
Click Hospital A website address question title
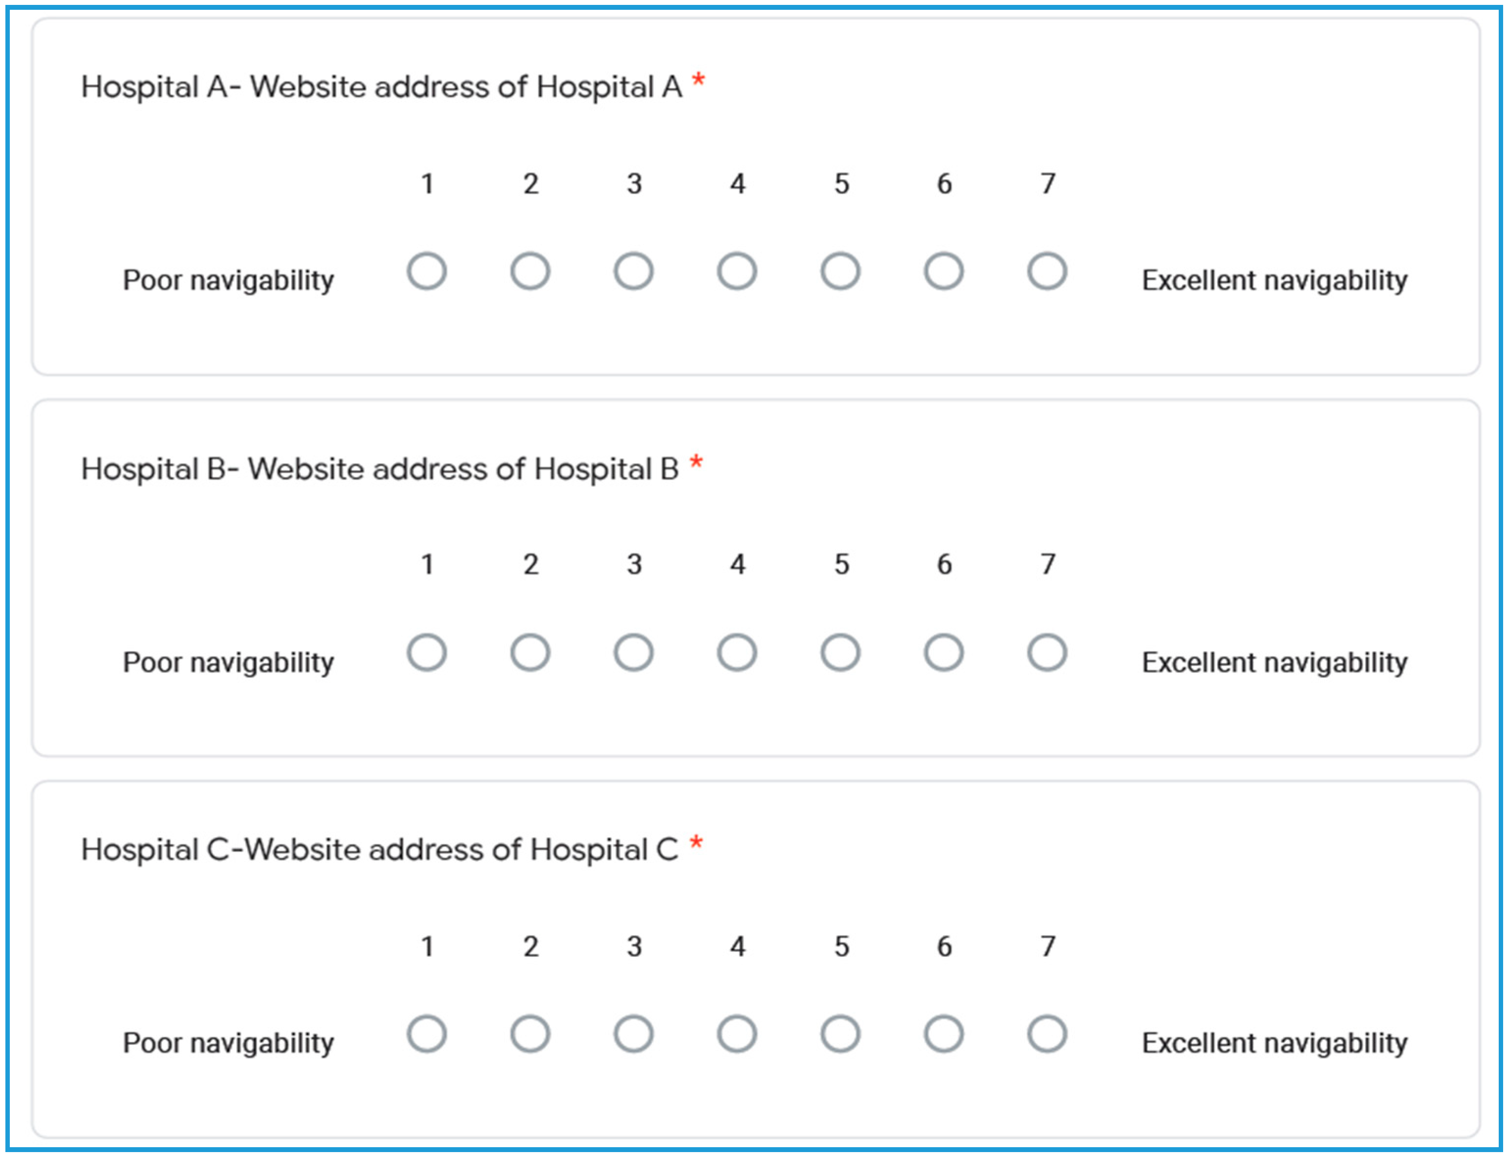382,88
